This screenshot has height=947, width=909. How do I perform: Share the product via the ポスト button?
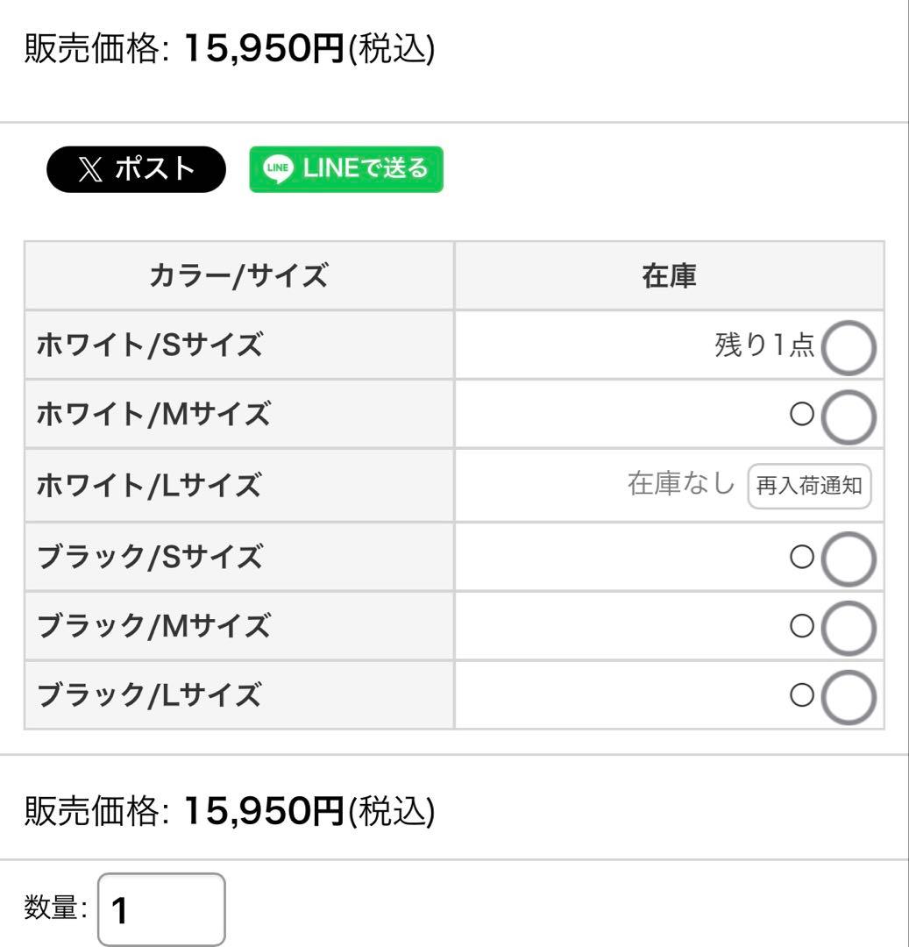(x=138, y=171)
